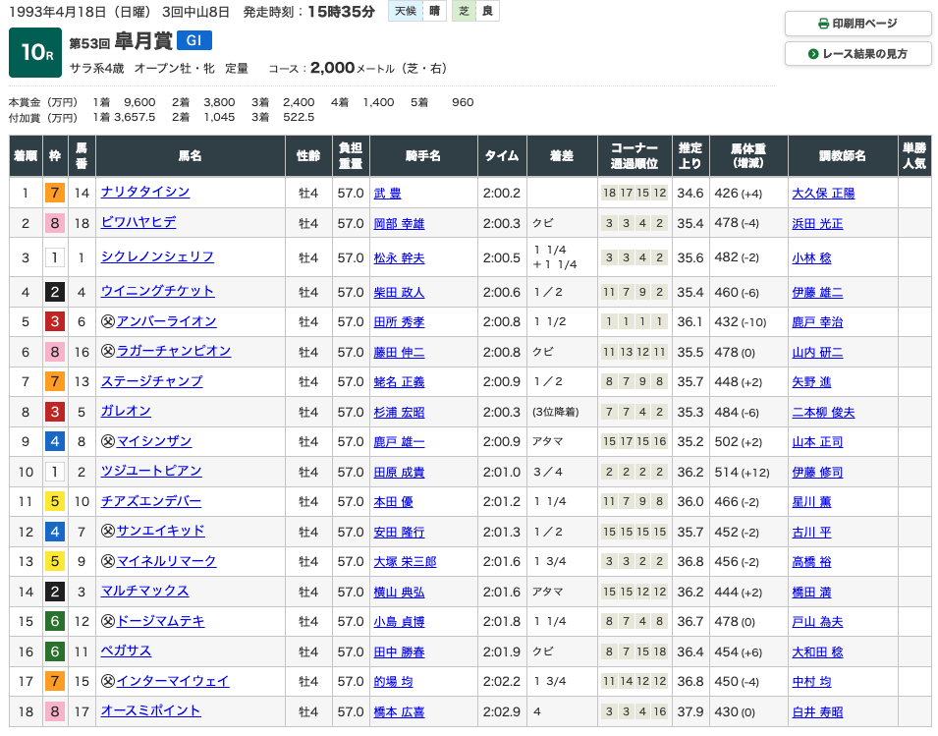
Task: Open jockey page for 岡部 幸雄
Action: coord(400,223)
